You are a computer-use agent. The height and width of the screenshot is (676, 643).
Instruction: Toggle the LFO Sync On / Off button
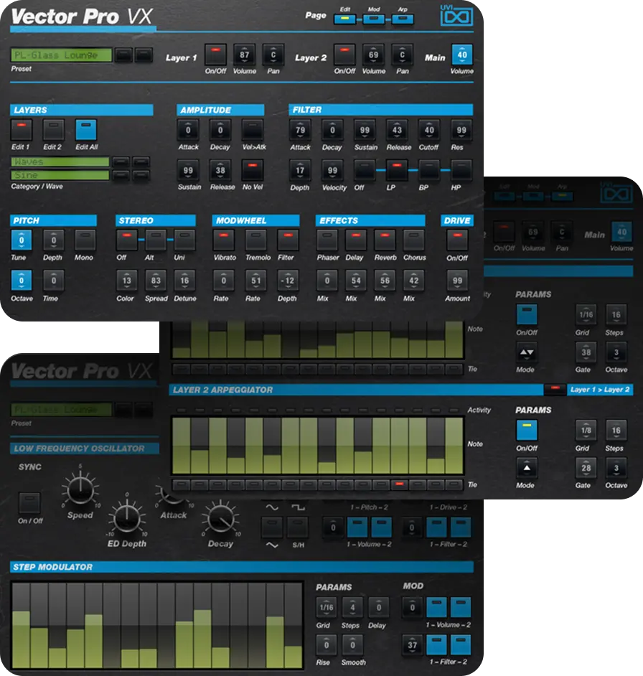[x=29, y=503]
